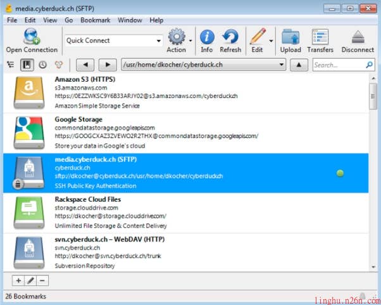Screen dimensions: 381x305
Task: Open the path dropdown for /usr/home/dkocher/cyberduck.ch
Action: pyautogui.click(x=282, y=65)
